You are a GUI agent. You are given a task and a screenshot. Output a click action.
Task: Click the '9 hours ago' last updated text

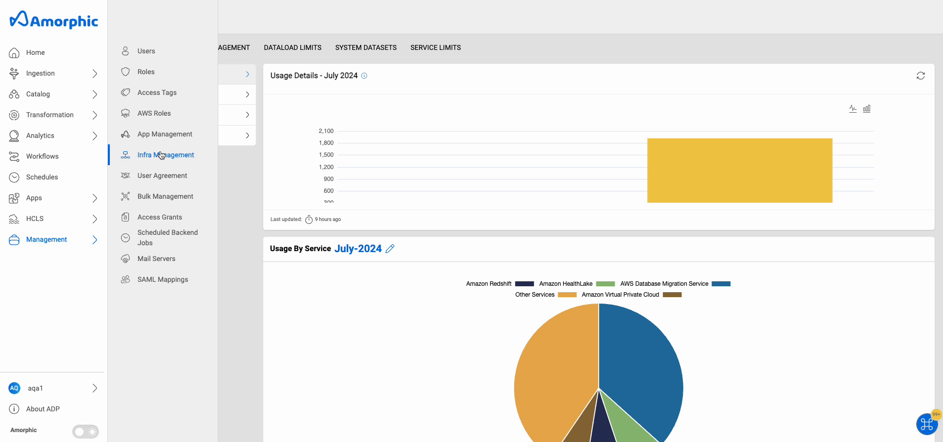(x=328, y=220)
